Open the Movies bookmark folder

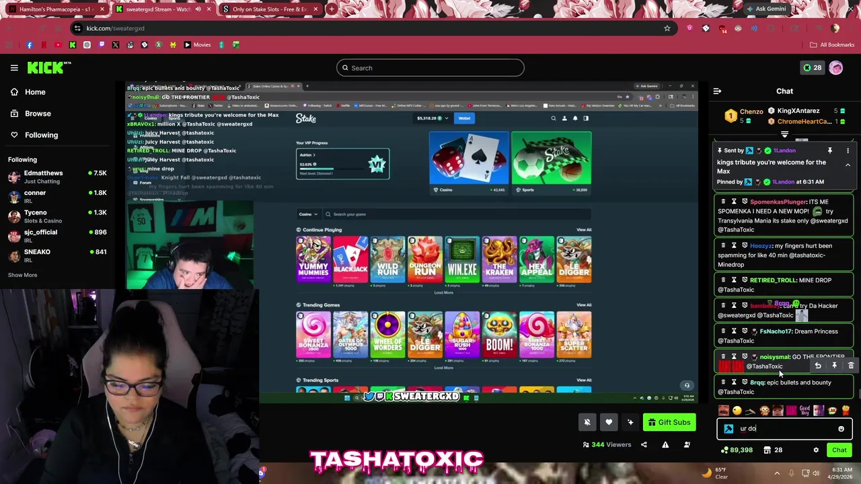(x=197, y=45)
